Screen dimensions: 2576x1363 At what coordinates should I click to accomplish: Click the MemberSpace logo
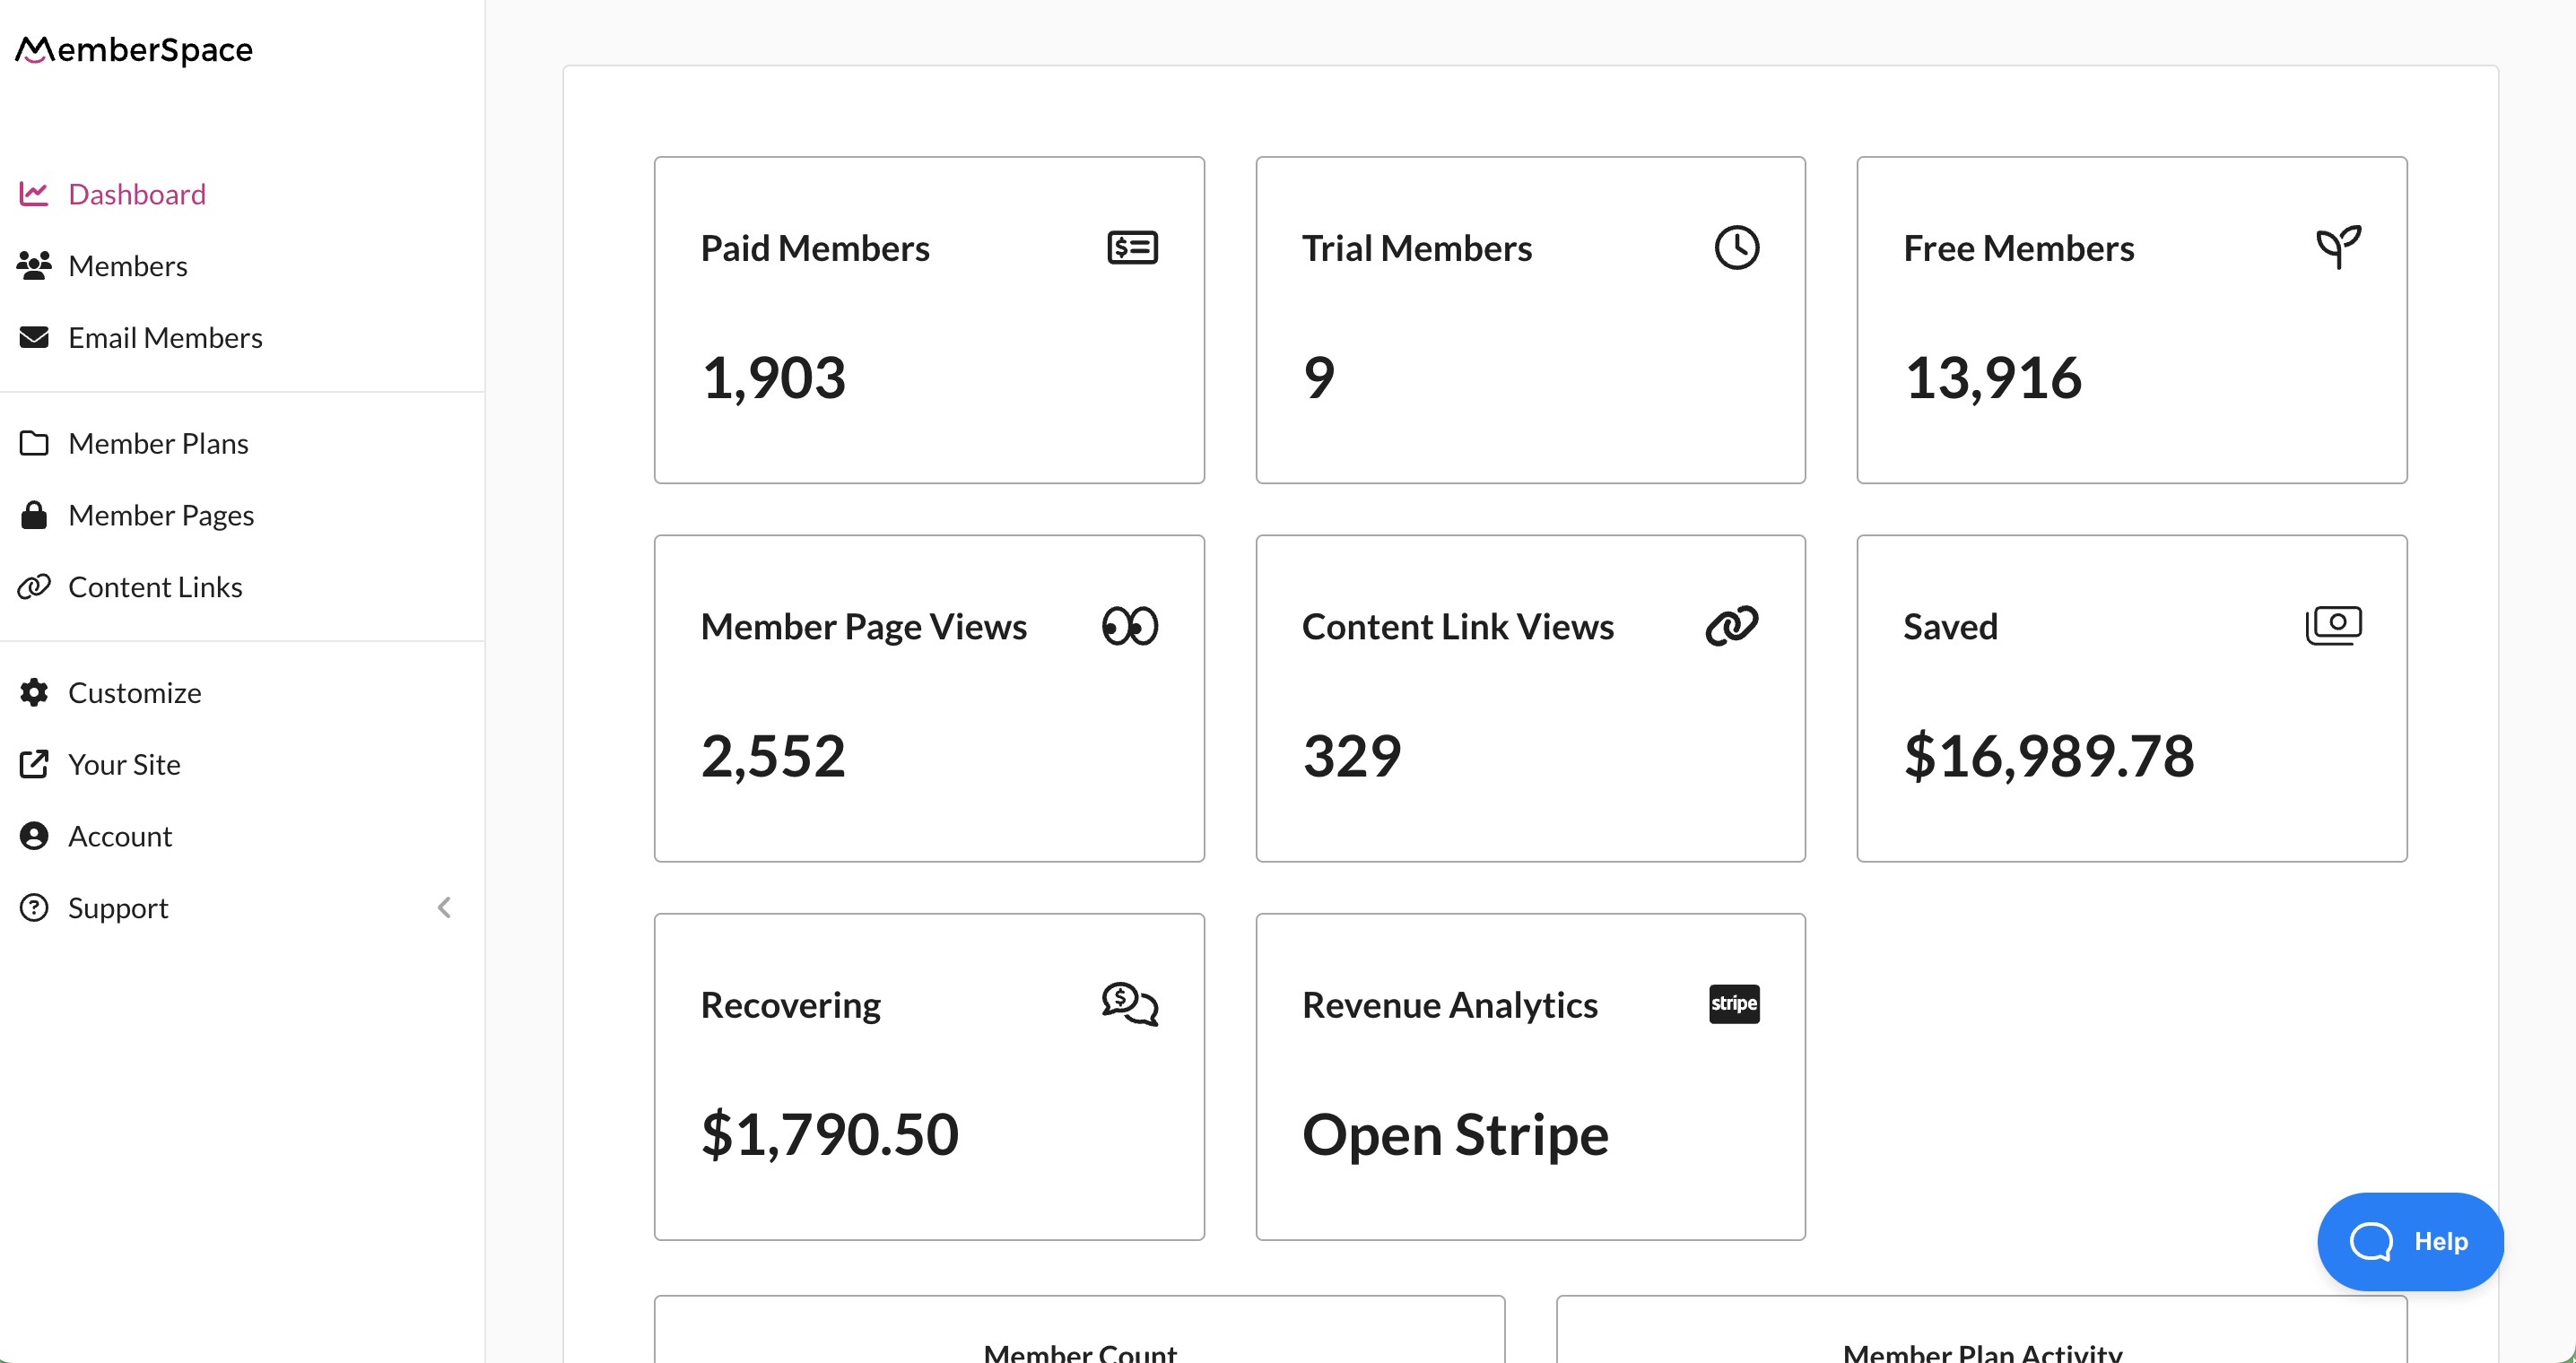(133, 49)
